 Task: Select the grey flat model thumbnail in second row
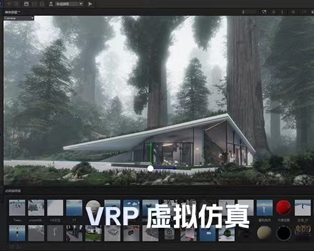point(112,233)
